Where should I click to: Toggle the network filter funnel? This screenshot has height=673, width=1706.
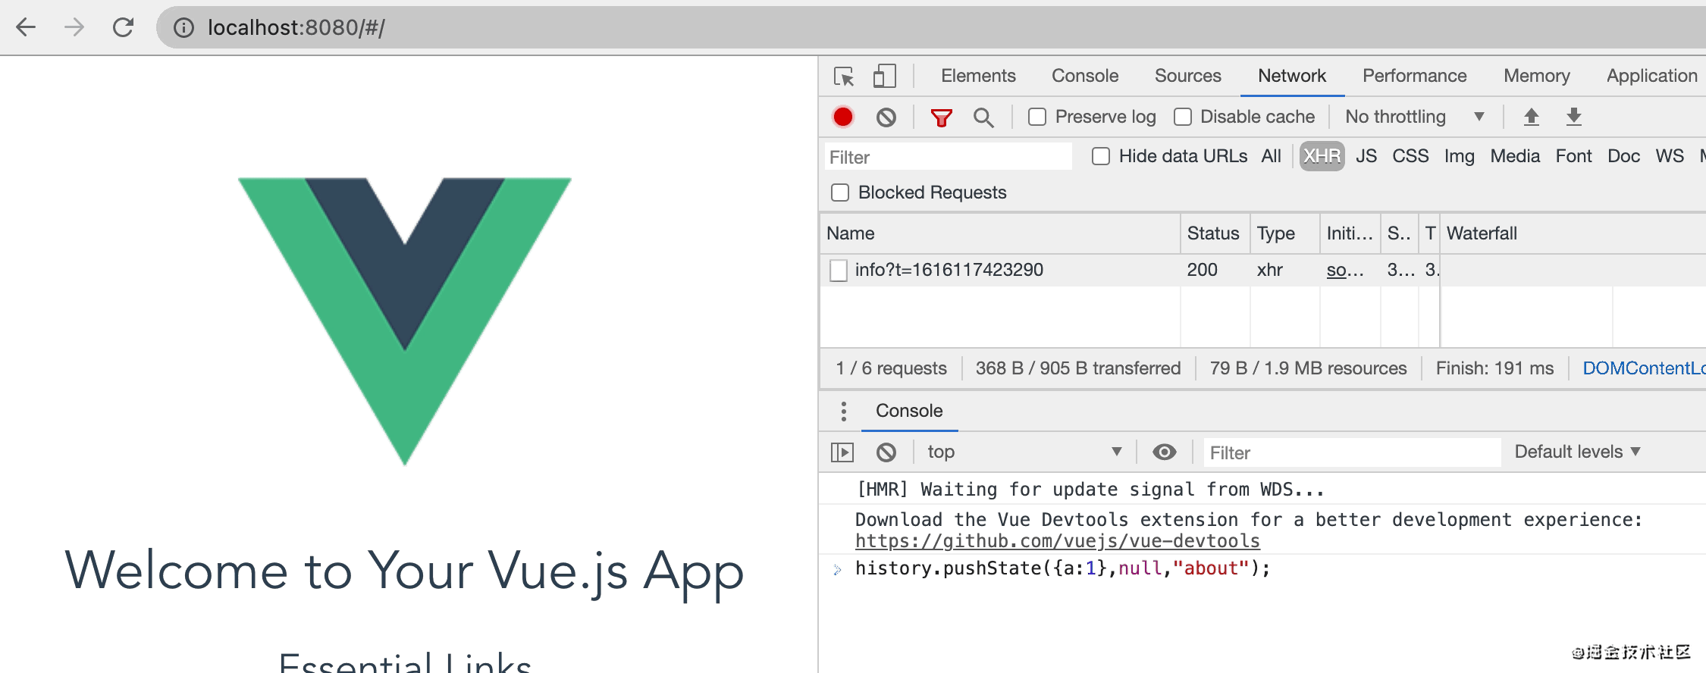(x=942, y=117)
